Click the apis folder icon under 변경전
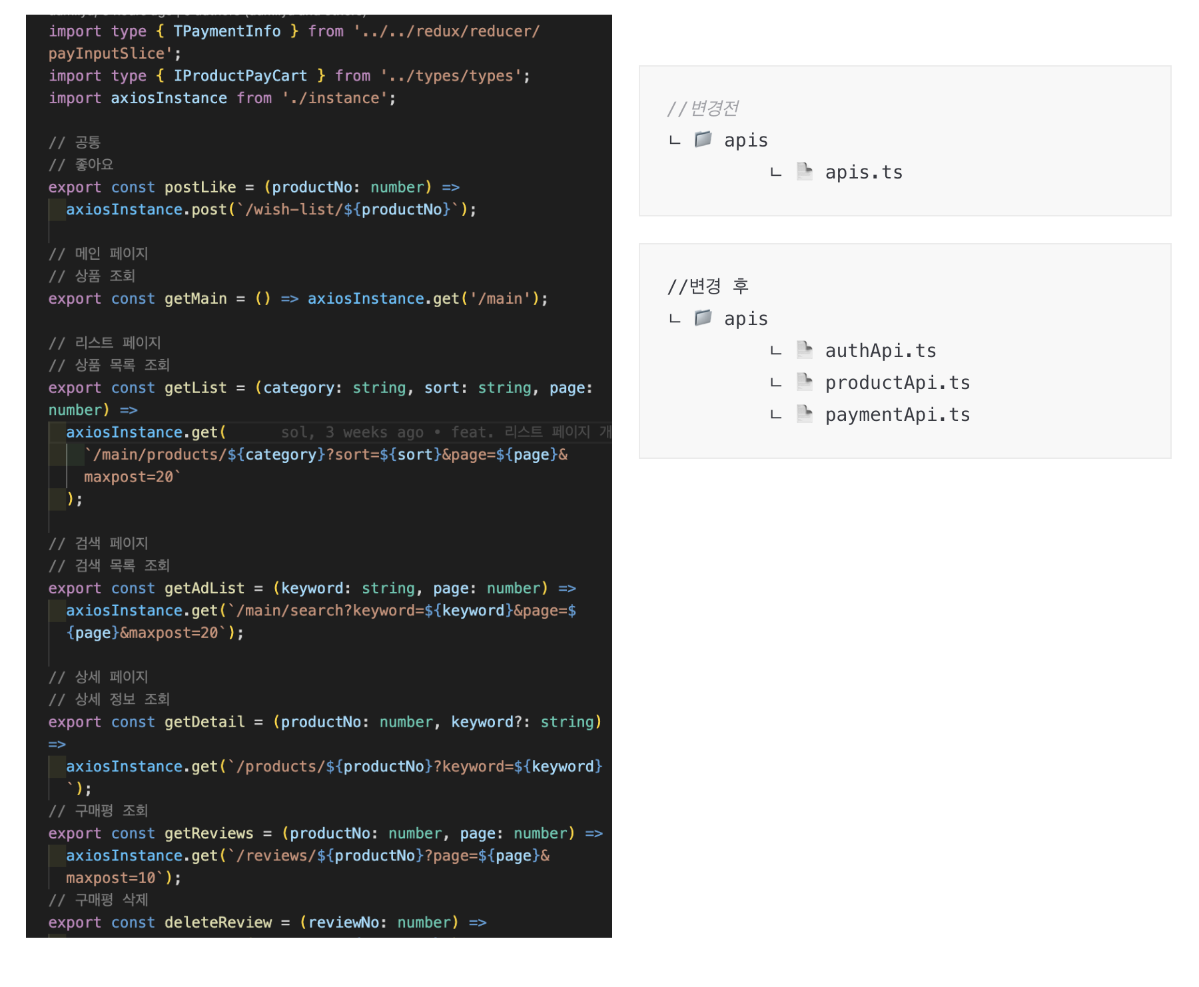The width and height of the screenshot is (1199, 987). 703,139
